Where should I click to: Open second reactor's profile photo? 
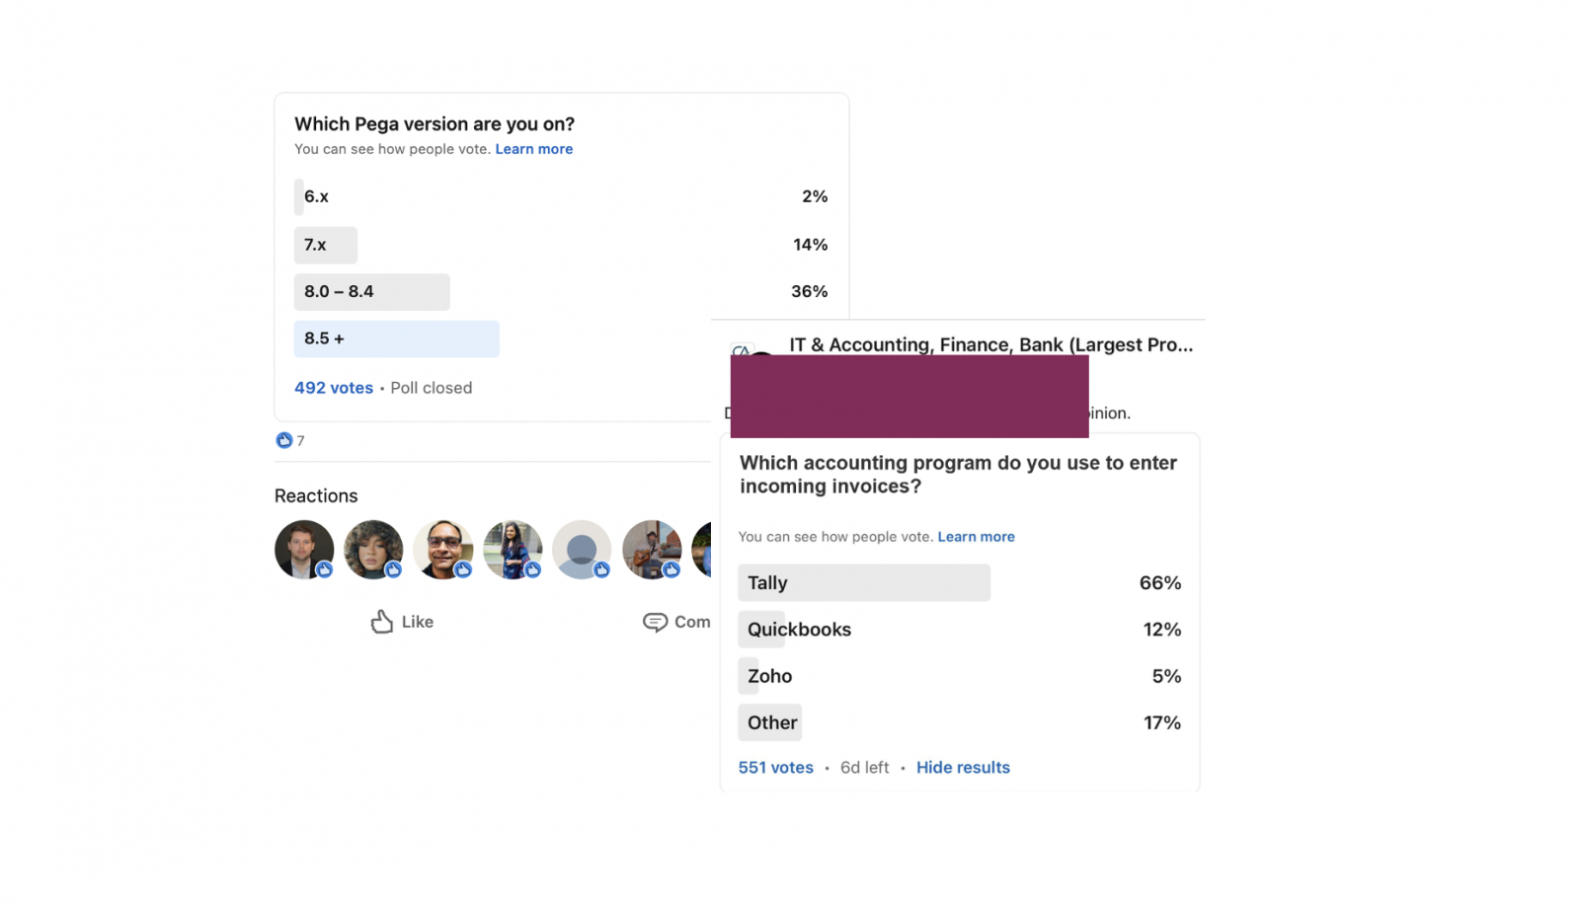pyautogui.click(x=373, y=549)
